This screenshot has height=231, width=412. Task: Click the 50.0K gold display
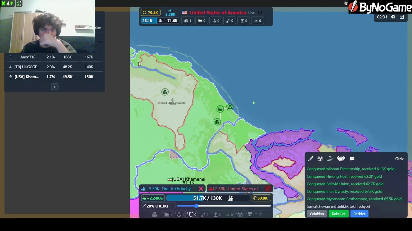[261, 198]
